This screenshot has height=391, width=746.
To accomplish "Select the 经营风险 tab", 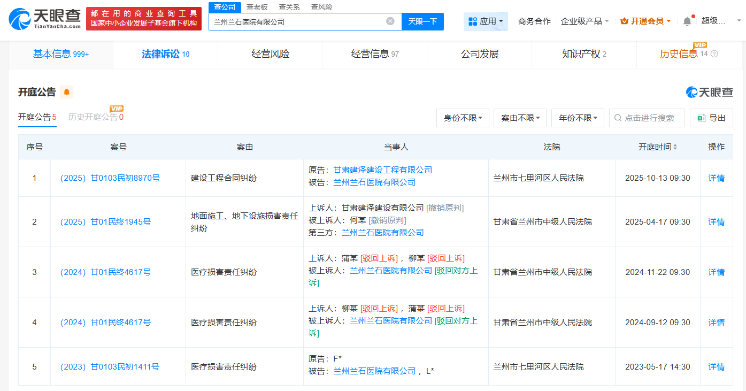I will (x=270, y=54).
